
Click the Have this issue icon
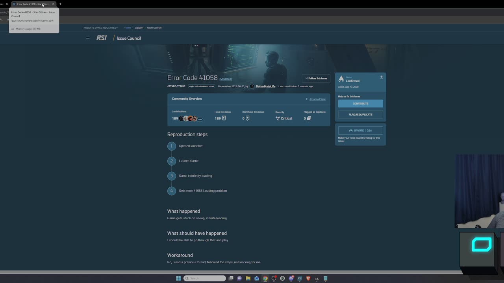[224, 118]
